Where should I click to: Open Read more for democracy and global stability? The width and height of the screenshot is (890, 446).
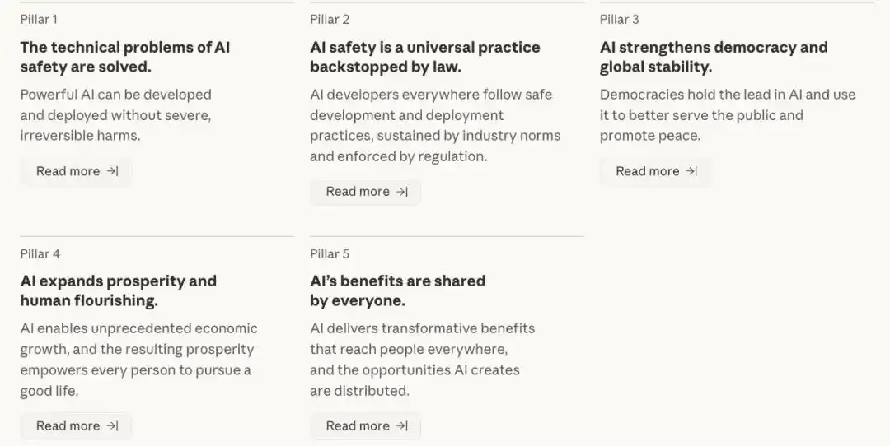[x=656, y=171]
